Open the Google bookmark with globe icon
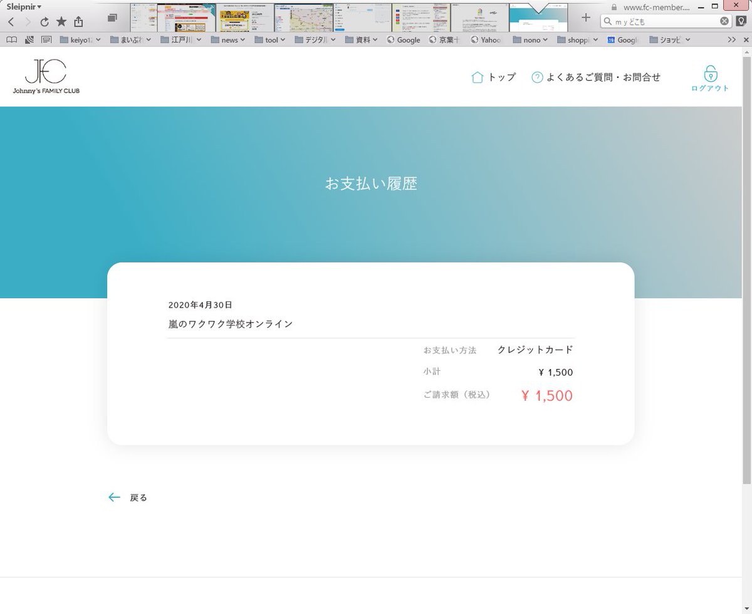Viewport: 752px width, 614px height. [x=404, y=39]
